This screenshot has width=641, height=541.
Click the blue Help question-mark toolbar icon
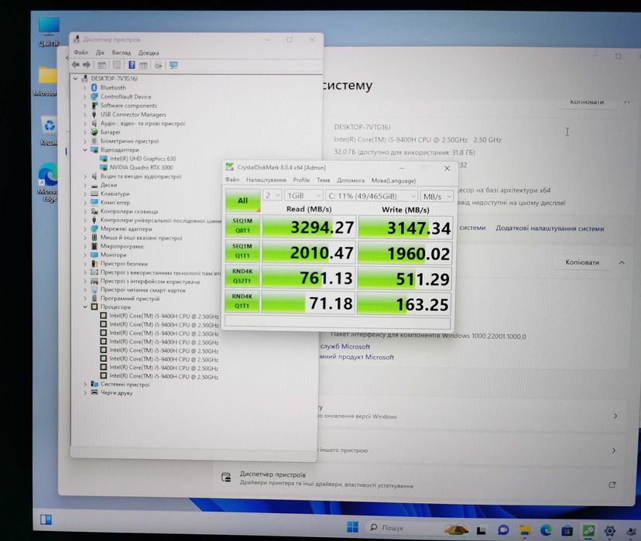pos(132,65)
